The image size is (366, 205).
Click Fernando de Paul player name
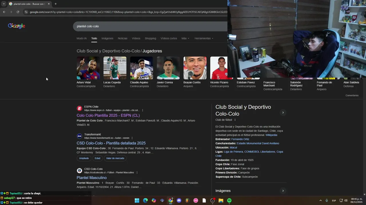tap(324, 84)
